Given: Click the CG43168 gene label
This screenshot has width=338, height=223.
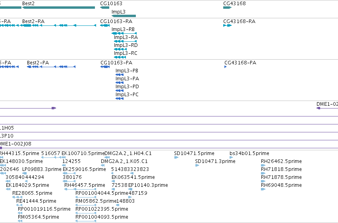Looking at the screenshot, I should point(234,4).
